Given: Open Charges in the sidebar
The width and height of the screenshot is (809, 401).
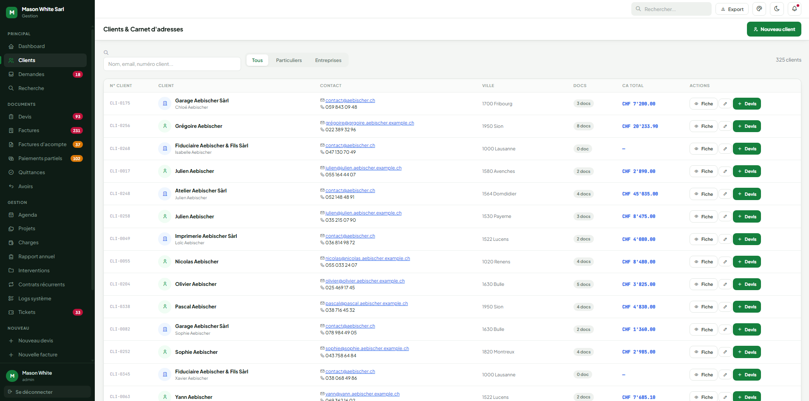Looking at the screenshot, I should point(45,243).
